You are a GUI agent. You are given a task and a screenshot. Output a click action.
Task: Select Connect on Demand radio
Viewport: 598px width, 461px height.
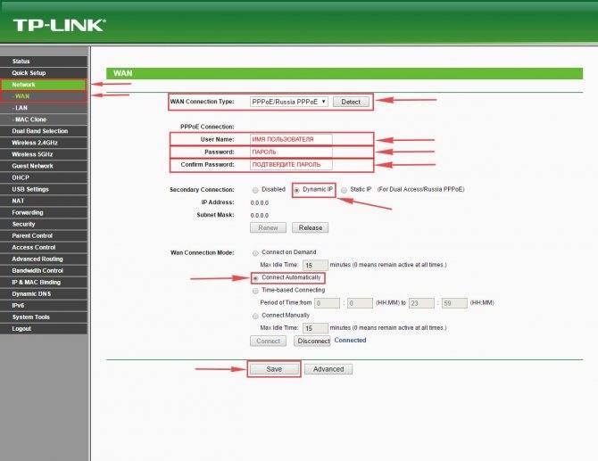pyautogui.click(x=255, y=252)
